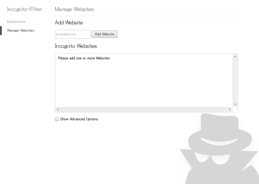Click the Add Website button

tap(105, 34)
